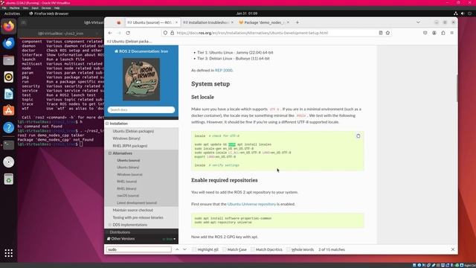
Task: Bookmark this page with the star icon
Action: pyautogui.click(x=387, y=33)
